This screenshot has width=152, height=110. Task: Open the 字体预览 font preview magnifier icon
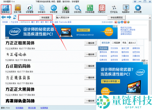click(x=78, y=9)
